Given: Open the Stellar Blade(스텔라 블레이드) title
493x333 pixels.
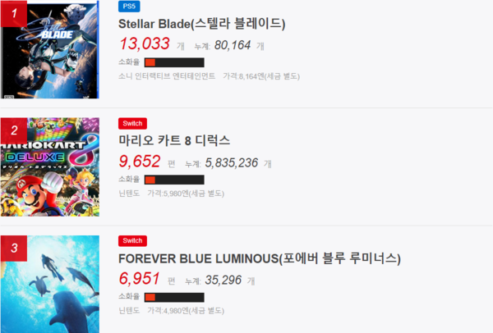Looking at the screenshot, I should pyautogui.click(x=202, y=24).
